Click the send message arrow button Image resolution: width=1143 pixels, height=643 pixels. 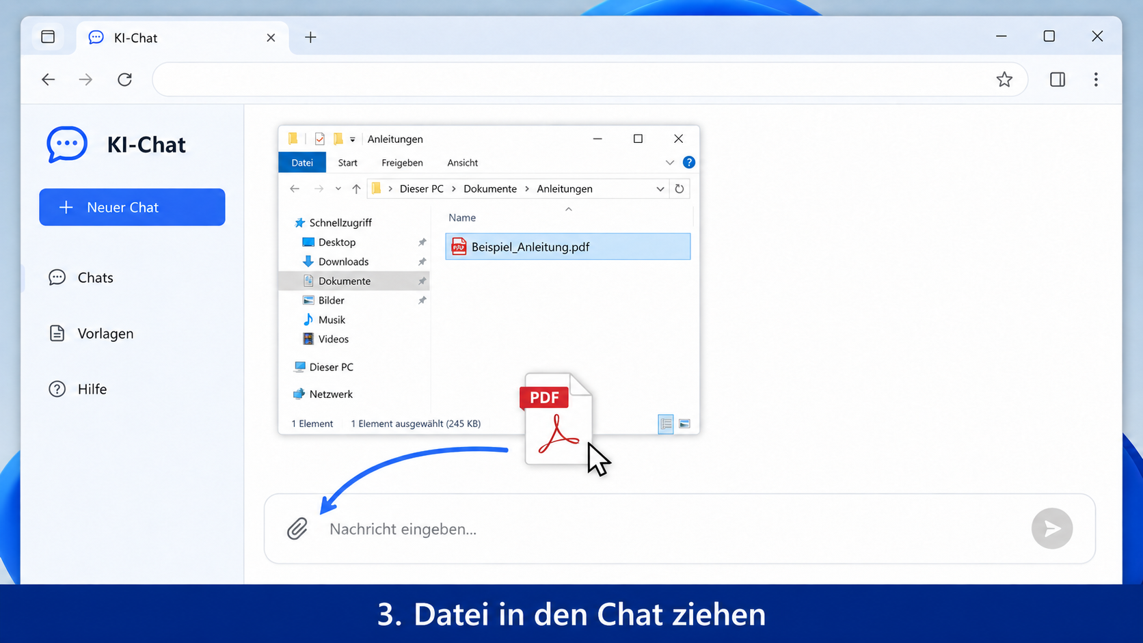pos(1051,528)
